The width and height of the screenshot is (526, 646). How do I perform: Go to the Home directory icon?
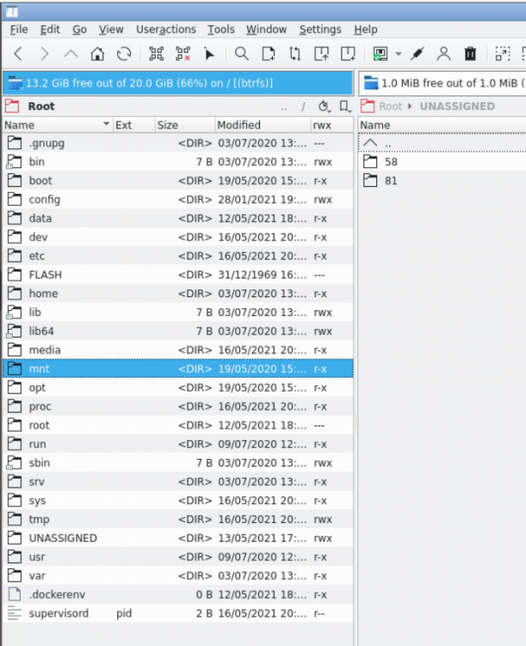coord(97,54)
